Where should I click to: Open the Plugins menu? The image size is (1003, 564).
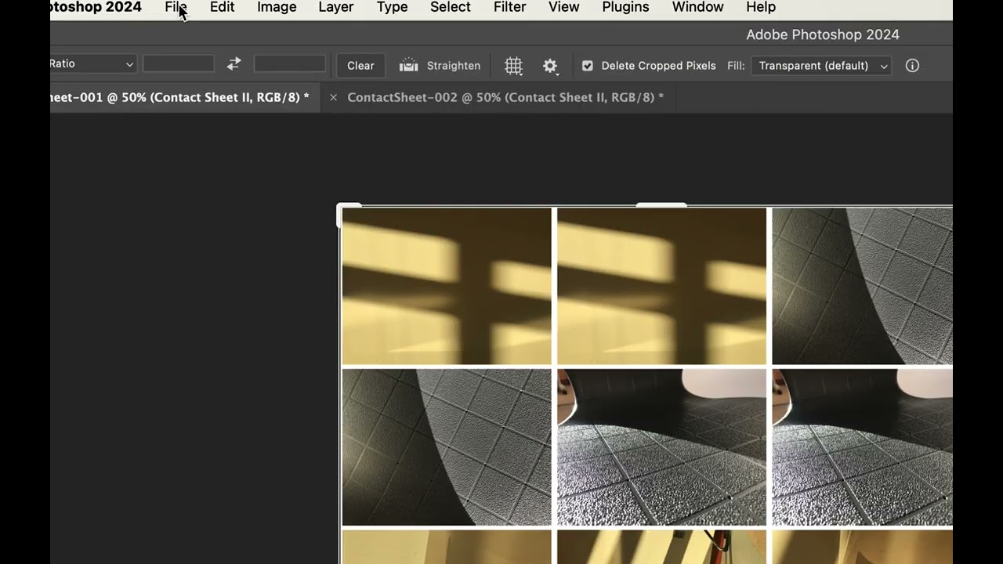click(625, 7)
